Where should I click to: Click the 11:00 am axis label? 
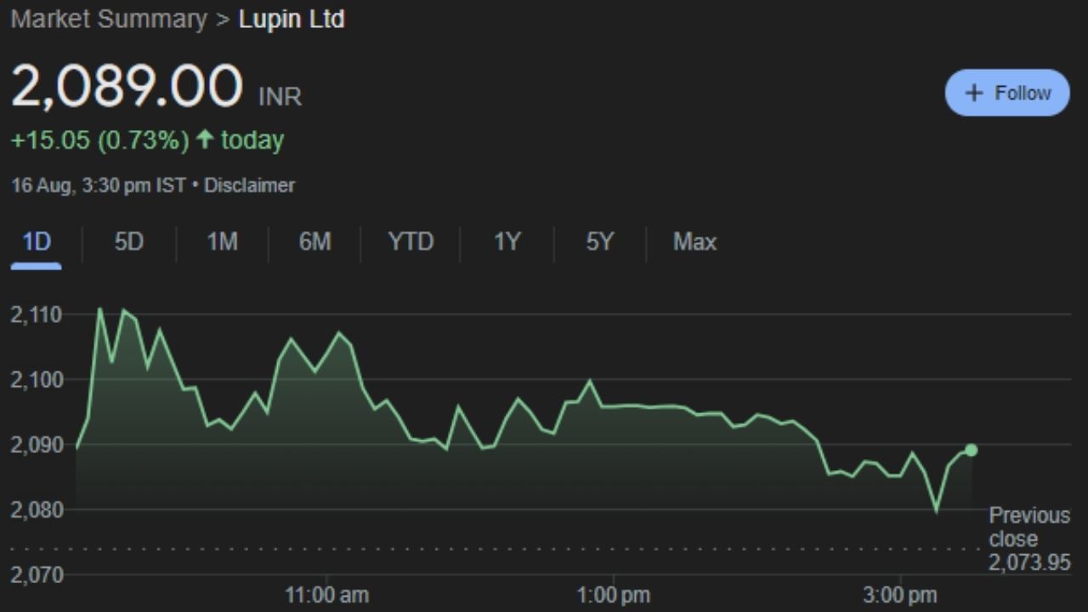(326, 595)
